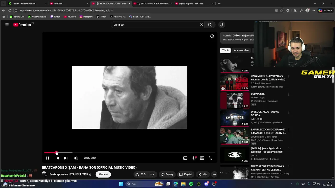Open Baran | Kick bookmark
This screenshot has height=188, width=335.
coord(17,17)
